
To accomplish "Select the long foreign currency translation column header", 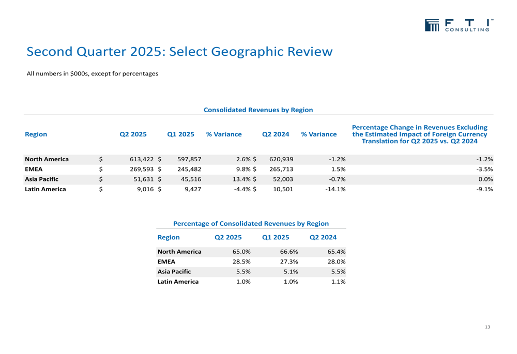I will coord(419,134).
